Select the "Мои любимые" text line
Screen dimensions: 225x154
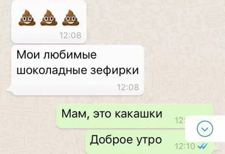(x=57, y=55)
